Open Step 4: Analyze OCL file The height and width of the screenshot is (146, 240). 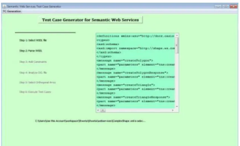tap(33, 72)
